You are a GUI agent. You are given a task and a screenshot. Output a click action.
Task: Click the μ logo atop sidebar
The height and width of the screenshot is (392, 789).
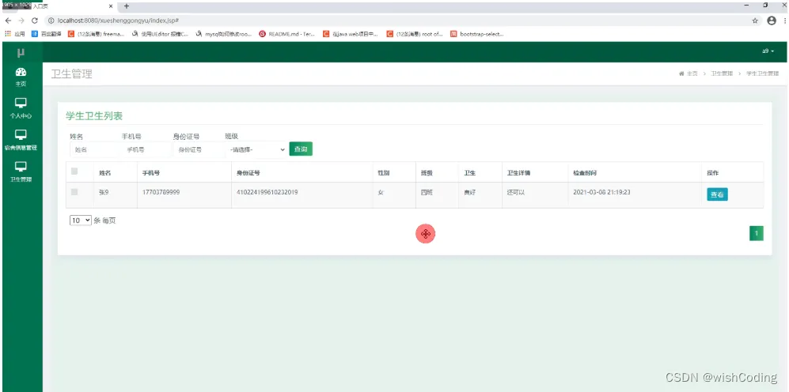pos(21,52)
